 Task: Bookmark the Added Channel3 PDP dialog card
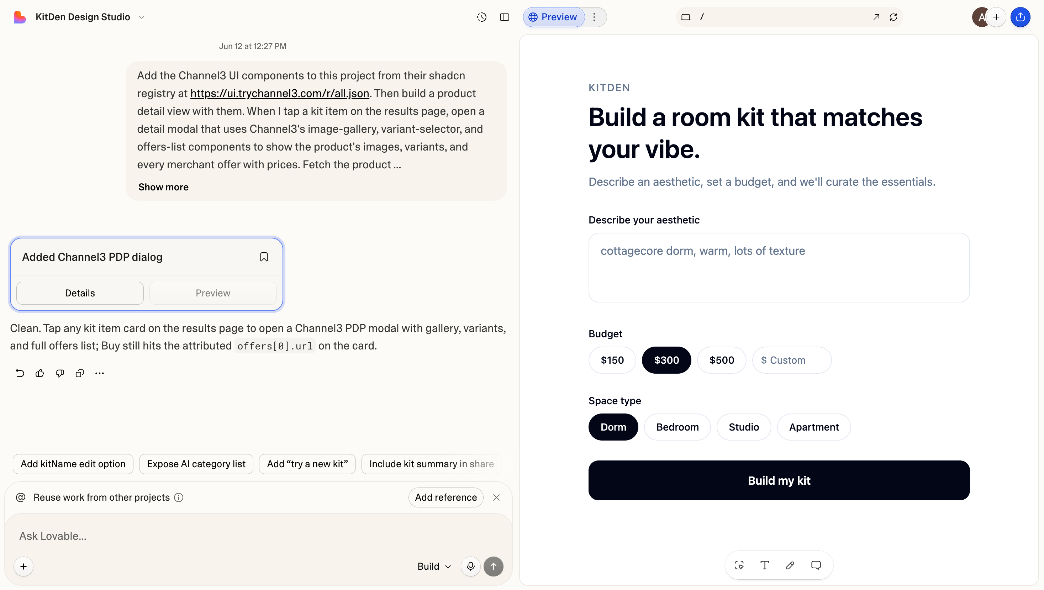[x=264, y=257]
